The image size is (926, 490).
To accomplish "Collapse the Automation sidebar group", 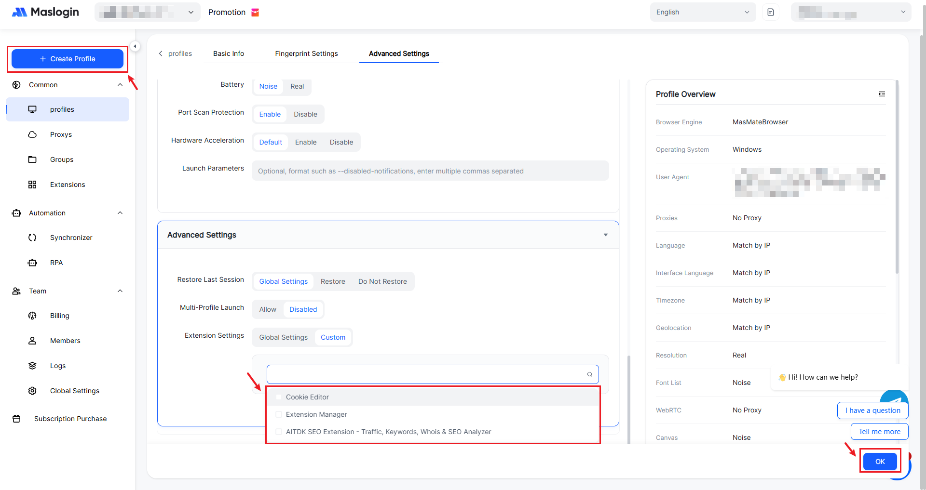I will tap(120, 213).
